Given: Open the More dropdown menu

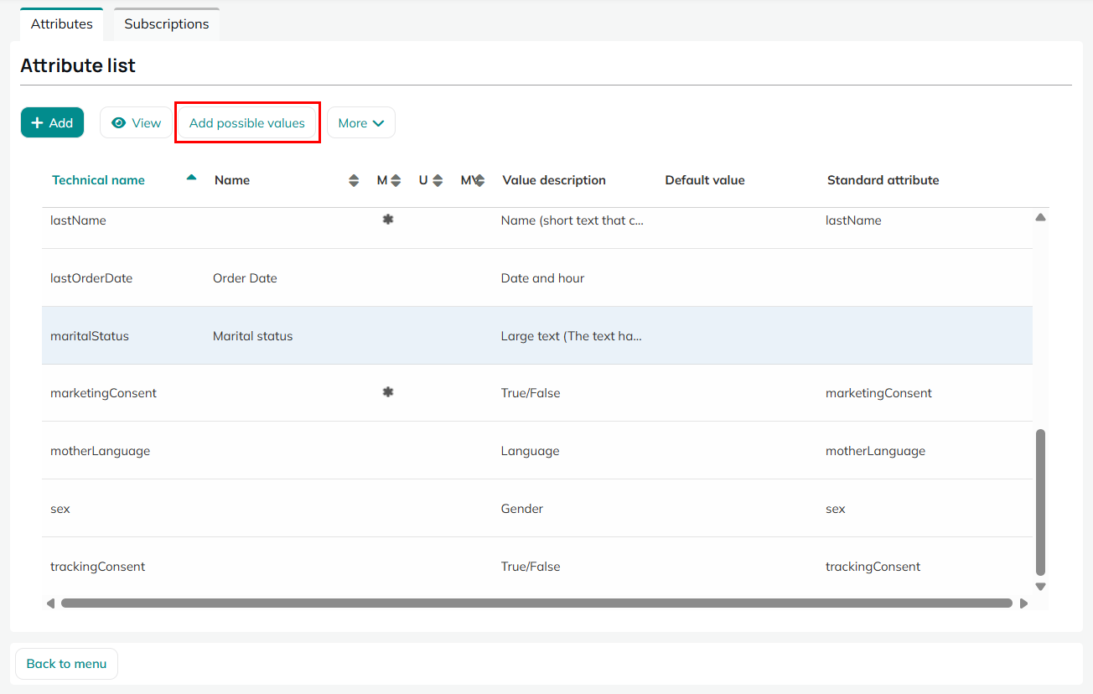Looking at the screenshot, I should (361, 122).
